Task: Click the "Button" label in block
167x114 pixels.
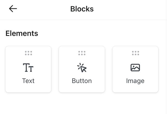Action: [82, 81]
